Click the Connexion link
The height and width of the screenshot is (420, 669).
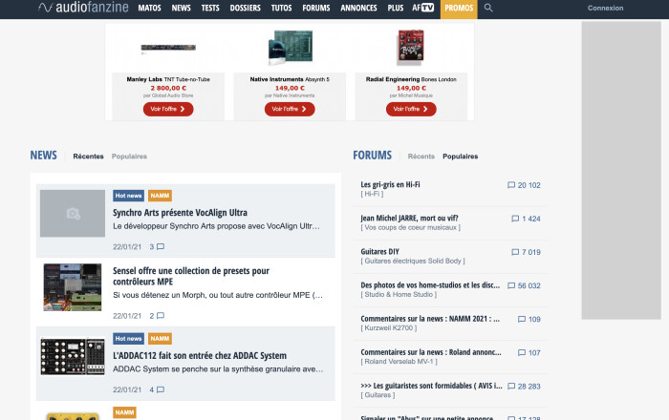click(x=605, y=8)
